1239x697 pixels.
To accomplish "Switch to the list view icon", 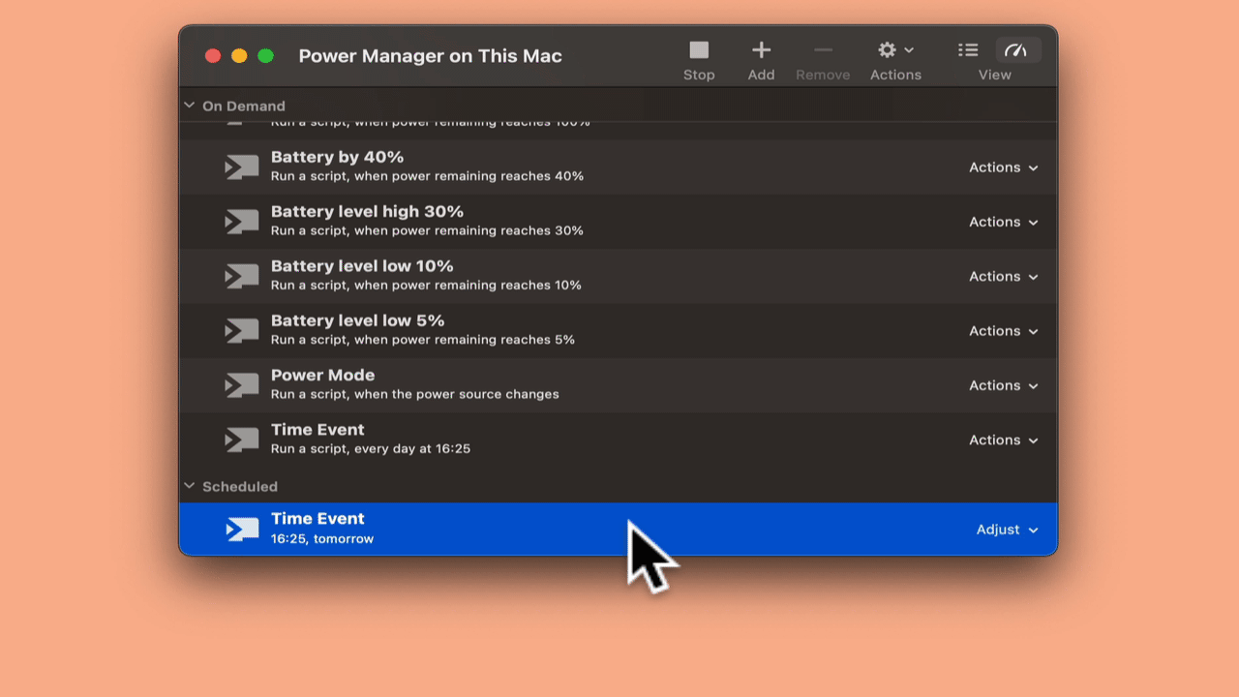I will click(968, 50).
